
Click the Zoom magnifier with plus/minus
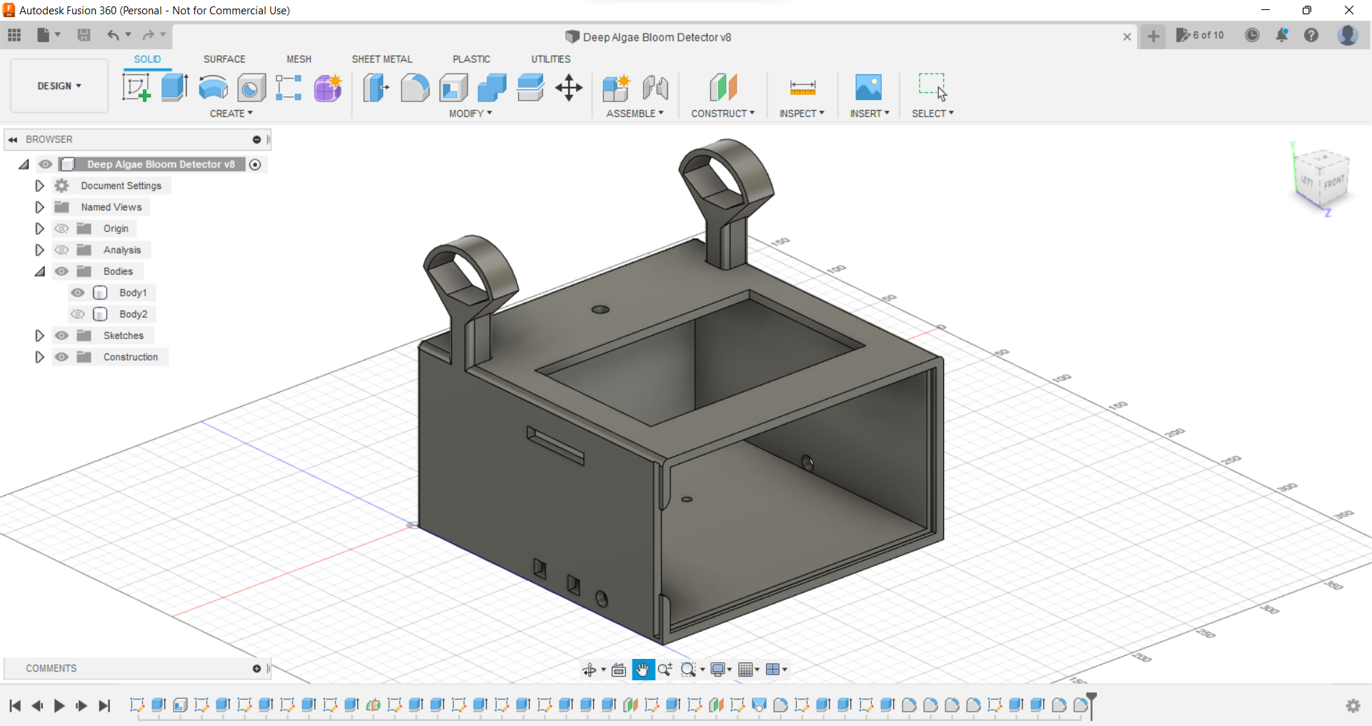click(x=665, y=670)
